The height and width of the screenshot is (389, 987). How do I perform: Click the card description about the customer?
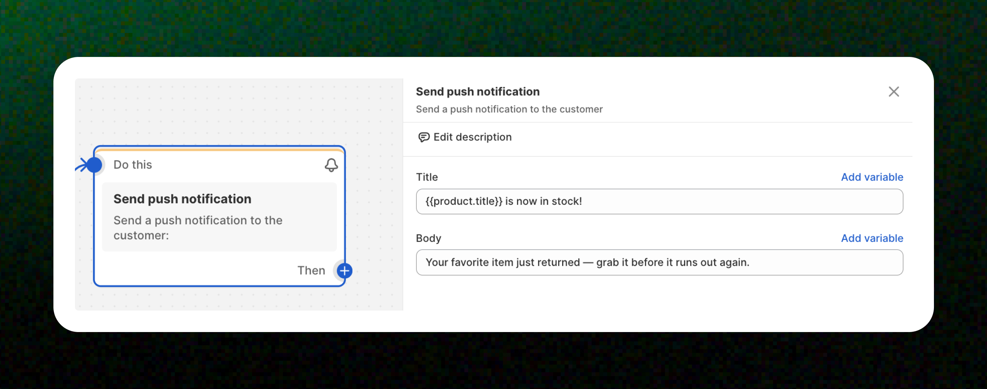point(197,227)
